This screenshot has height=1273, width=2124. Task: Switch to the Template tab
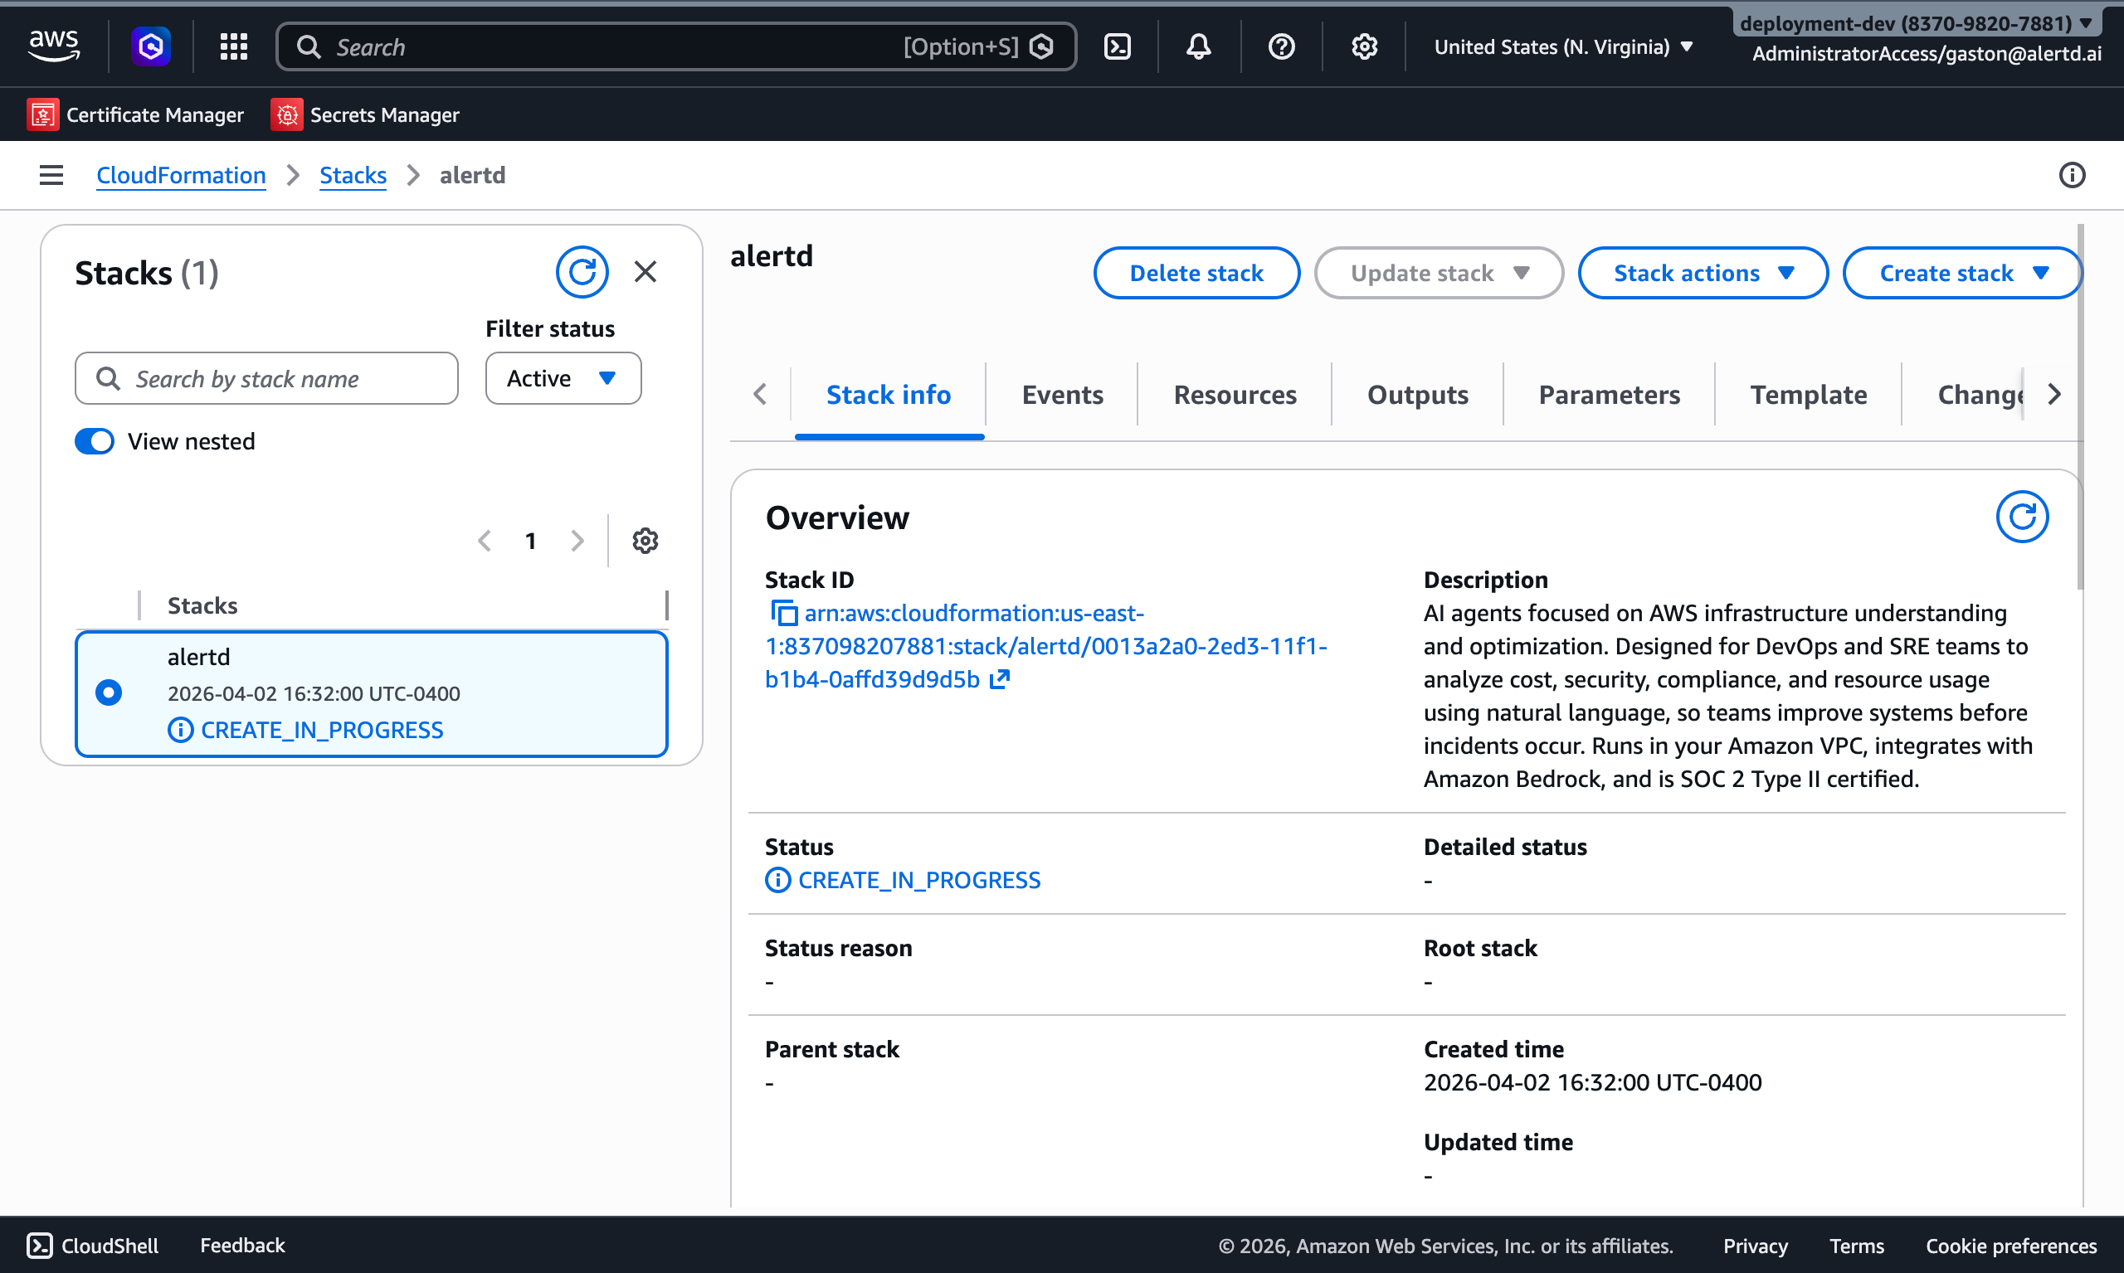tap(1808, 395)
